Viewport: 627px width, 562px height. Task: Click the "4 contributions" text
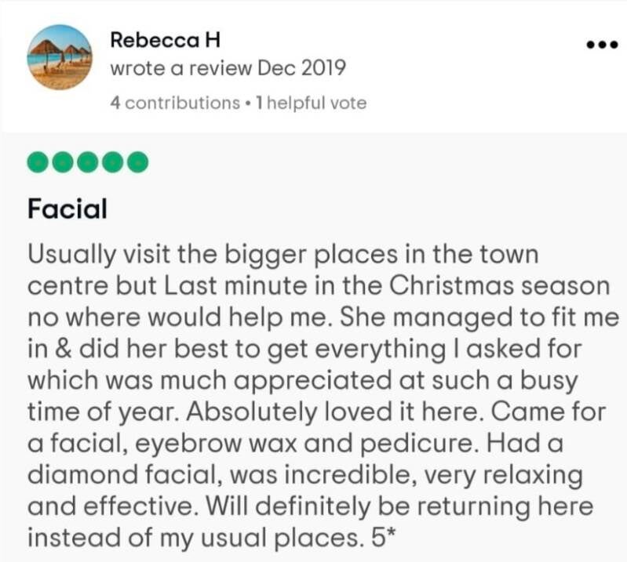tap(175, 103)
